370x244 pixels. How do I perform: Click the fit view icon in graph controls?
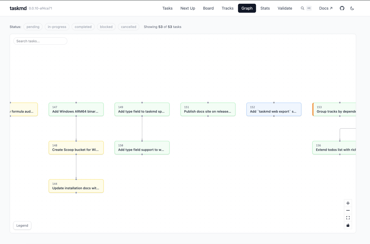(x=348, y=218)
